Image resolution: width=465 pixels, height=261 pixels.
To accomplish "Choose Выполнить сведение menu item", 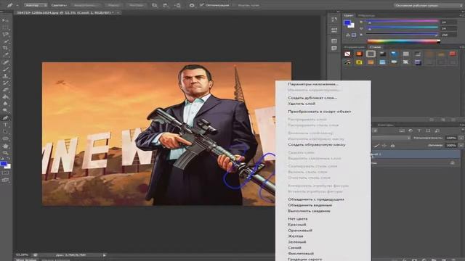I will tap(309, 211).
